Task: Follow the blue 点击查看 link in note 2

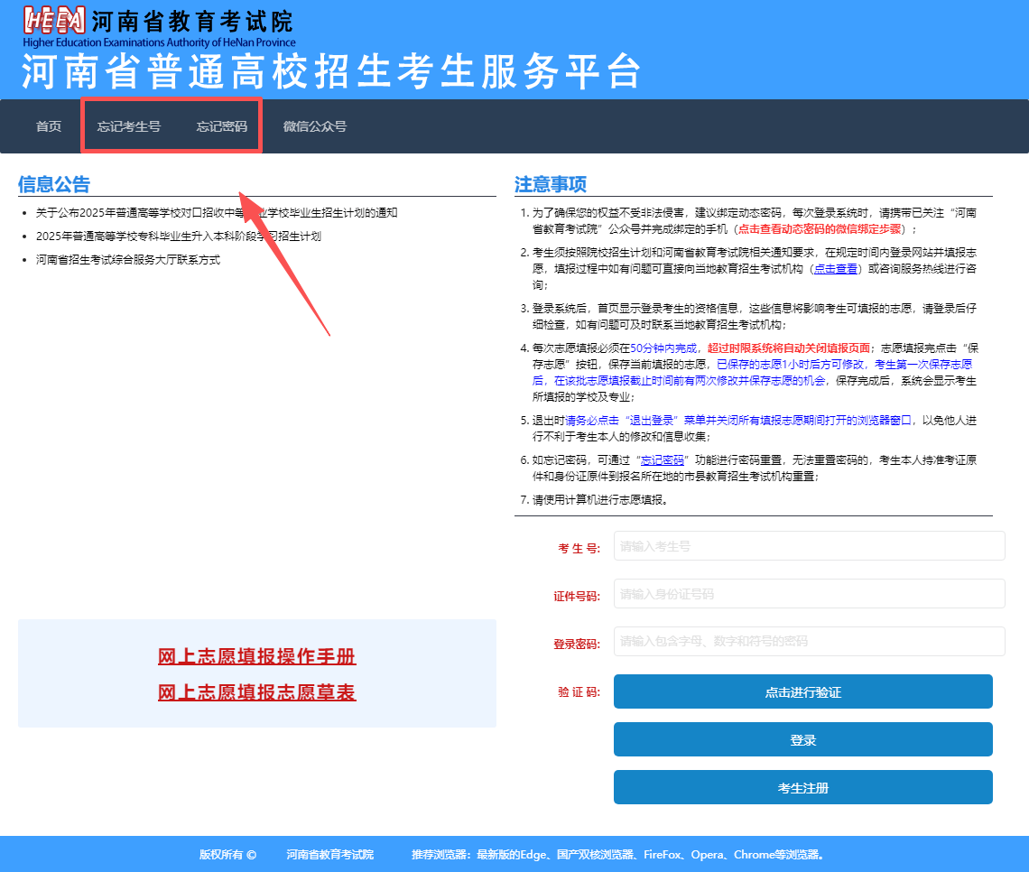Action: (836, 269)
